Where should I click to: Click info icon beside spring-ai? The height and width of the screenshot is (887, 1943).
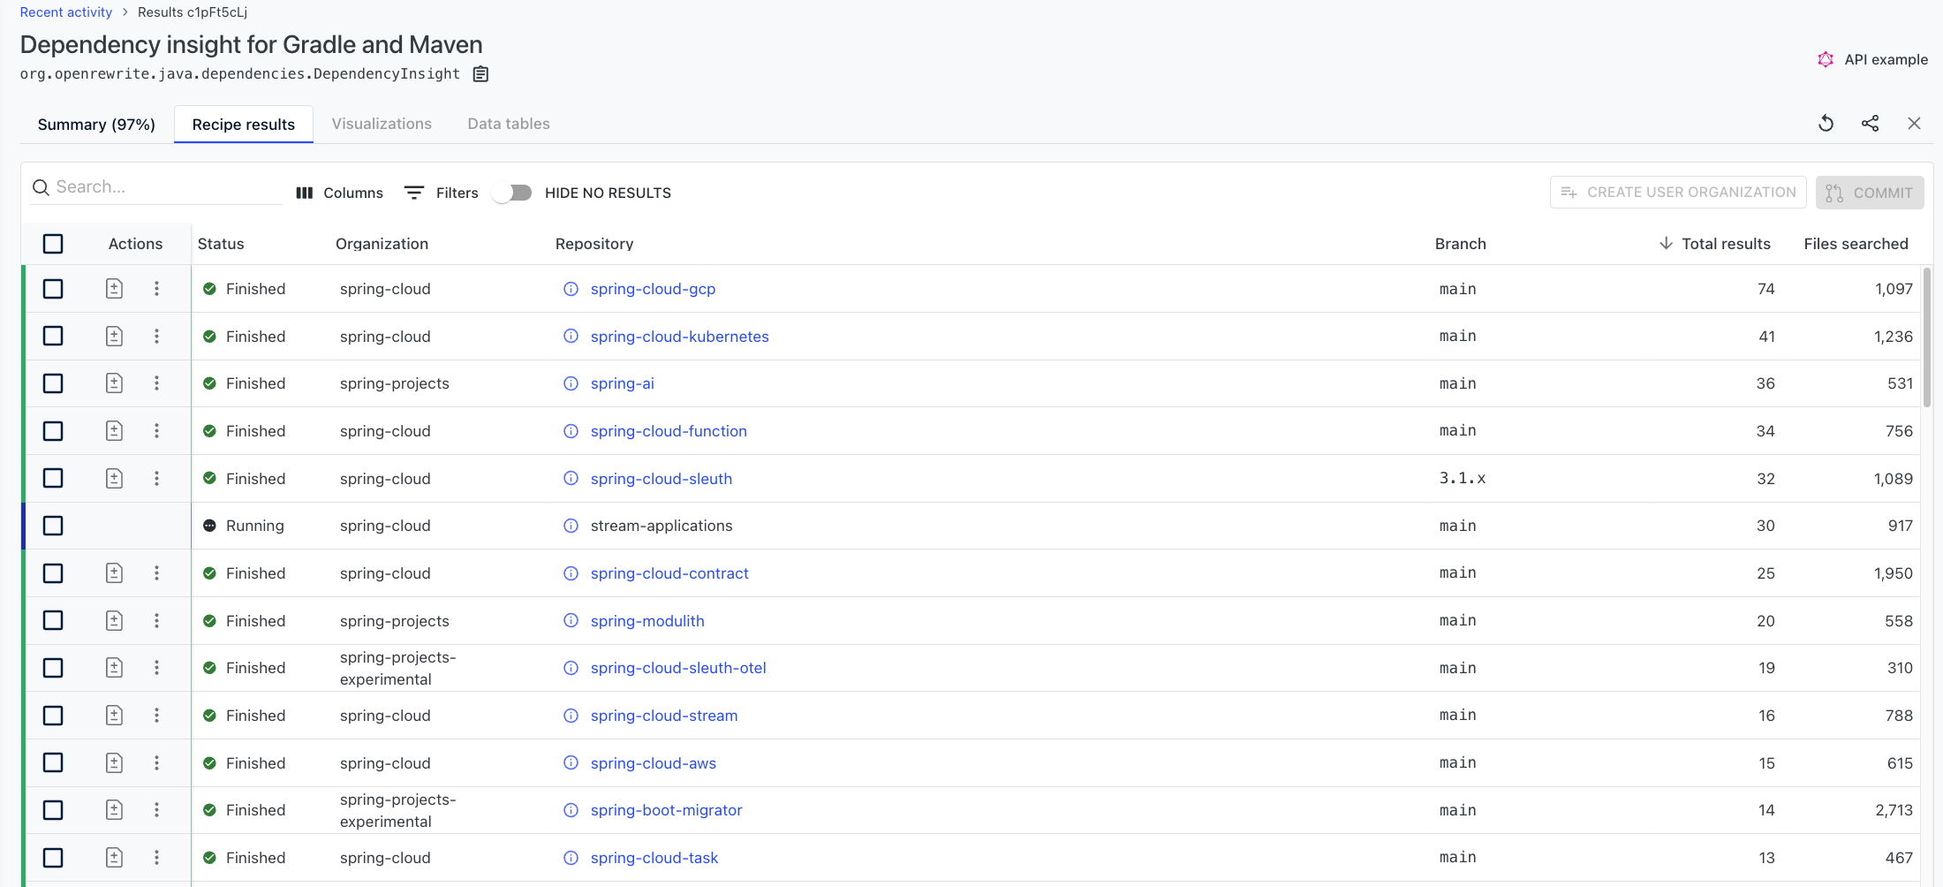[x=571, y=383]
